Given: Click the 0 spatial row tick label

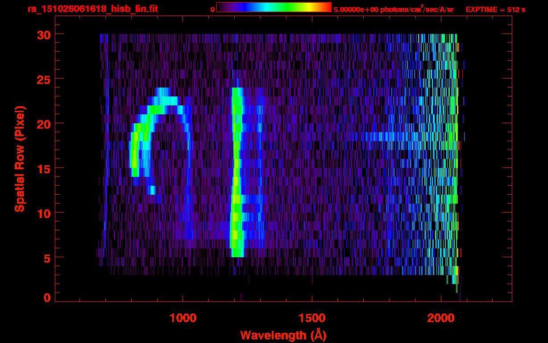Looking at the screenshot, I should pos(47,298).
